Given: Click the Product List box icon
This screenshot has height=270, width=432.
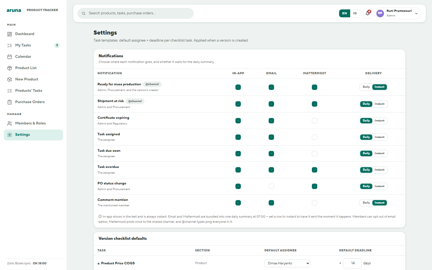Looking at the screenshot, I should click(x=10, y=68).
